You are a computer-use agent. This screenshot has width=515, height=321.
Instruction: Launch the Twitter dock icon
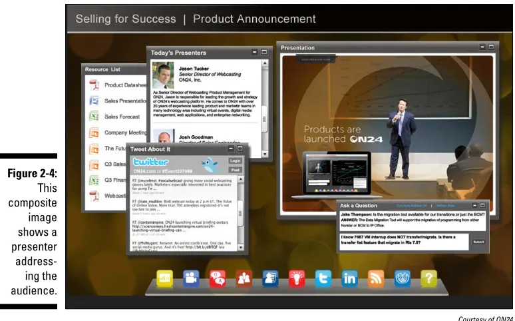click(x=323, y=278)
